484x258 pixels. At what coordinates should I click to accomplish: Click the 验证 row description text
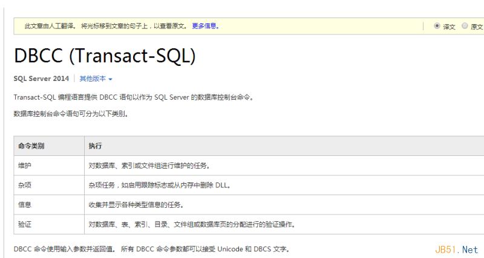(192, 225)
